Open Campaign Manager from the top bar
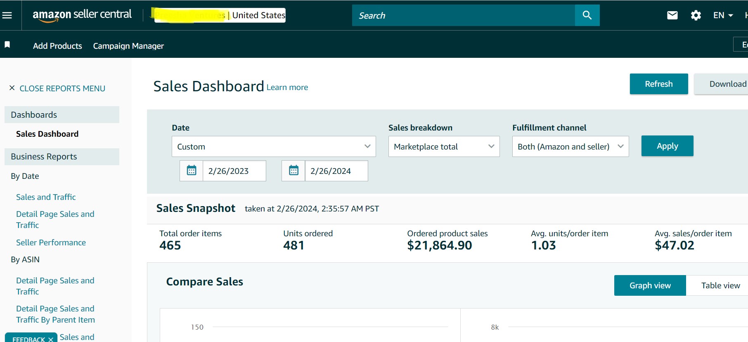 tap(128, 46)
